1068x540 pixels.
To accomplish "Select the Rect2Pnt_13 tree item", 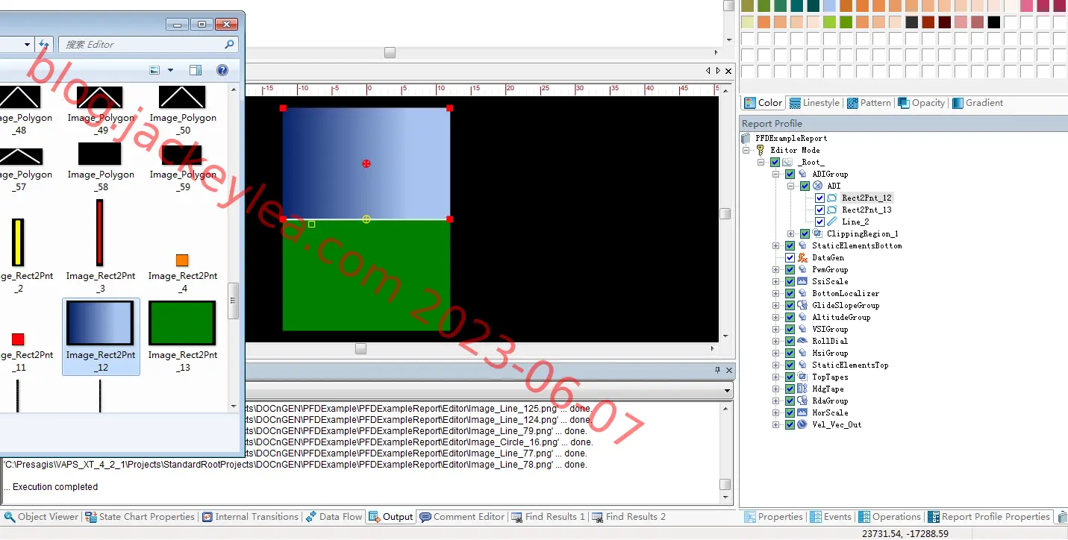I will [x=866, y=210].
